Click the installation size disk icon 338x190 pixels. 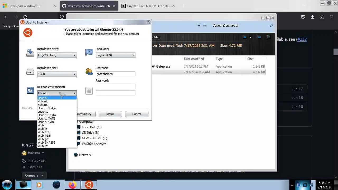pyautogui.click(x=30, y=72)
